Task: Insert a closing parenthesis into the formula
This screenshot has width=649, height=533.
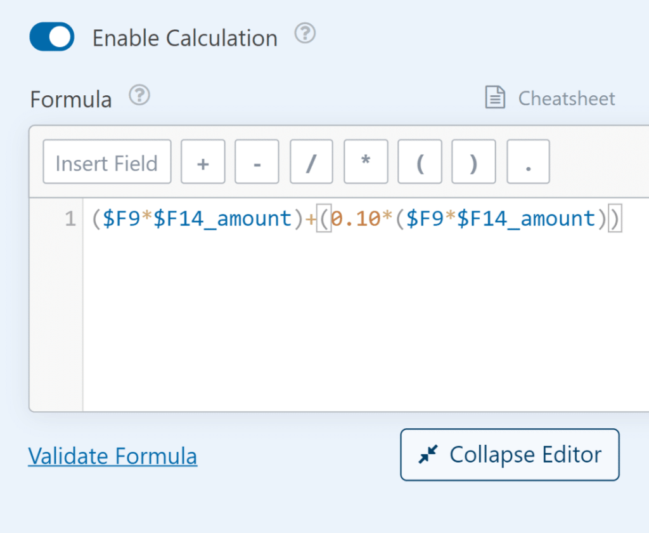Action: pos(473,161)
